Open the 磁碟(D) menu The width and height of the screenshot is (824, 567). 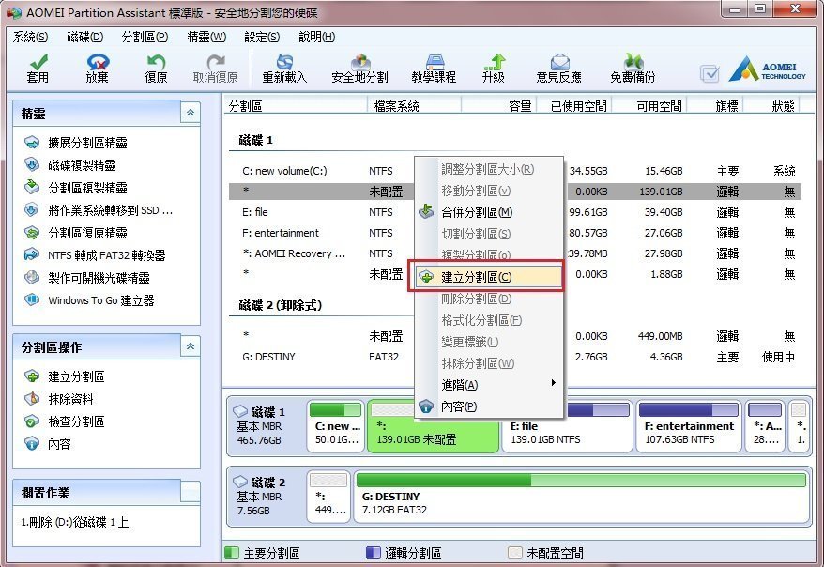[x=85, y=37]
